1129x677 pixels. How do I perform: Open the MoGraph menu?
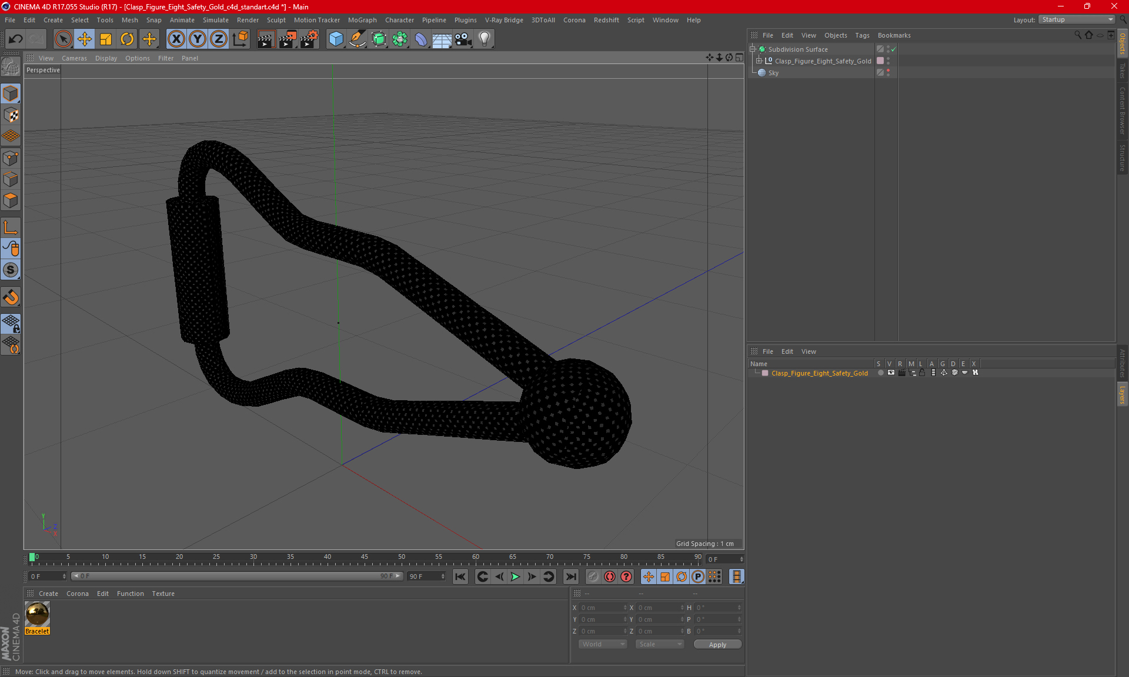click(362, 20)
